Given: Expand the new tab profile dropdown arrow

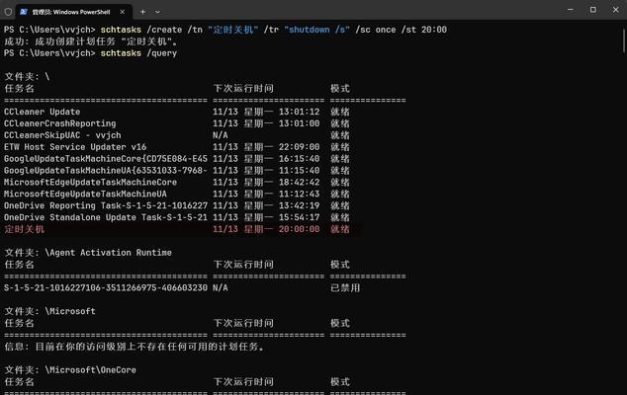Looking at the screenshot, I should [x=157, y=12].
